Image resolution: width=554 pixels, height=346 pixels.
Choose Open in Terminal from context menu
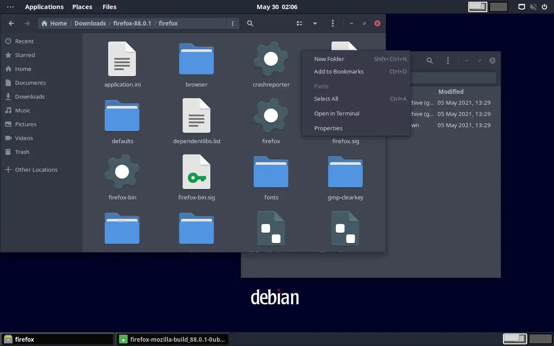click(x=356, y=113)
